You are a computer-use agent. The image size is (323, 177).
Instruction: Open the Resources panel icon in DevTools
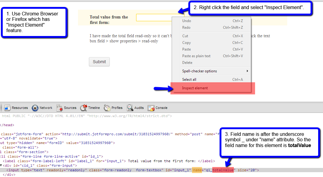pyautogui.click(x=7, y=108)
